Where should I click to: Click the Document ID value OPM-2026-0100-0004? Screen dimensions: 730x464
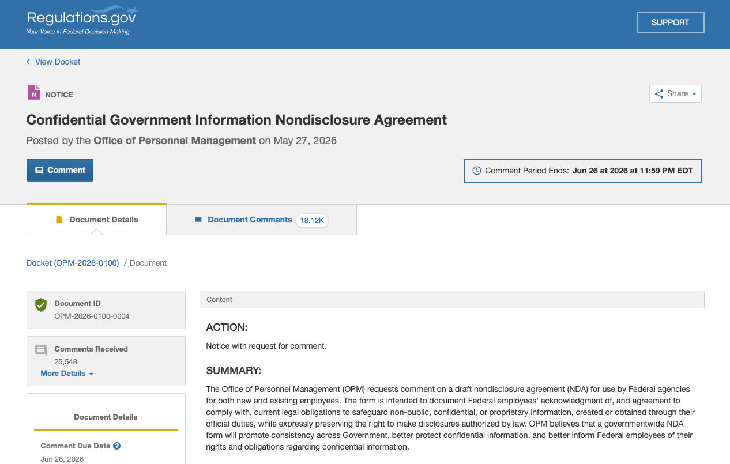[92, 316]
